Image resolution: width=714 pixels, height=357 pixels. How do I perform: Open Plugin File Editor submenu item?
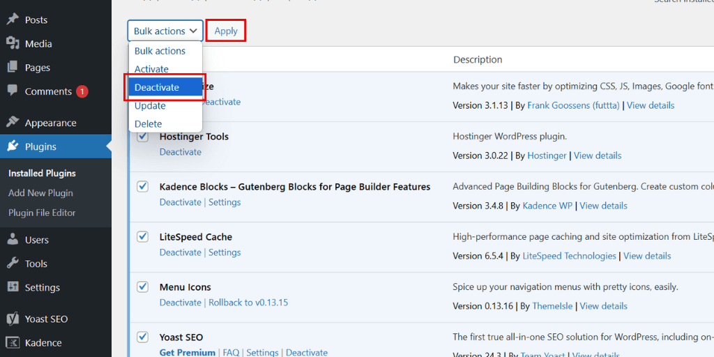[x=42, y=213]
